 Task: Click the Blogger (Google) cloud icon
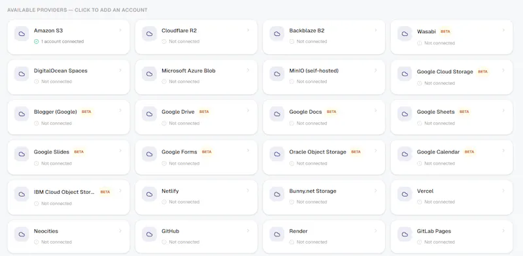[22, 114]
